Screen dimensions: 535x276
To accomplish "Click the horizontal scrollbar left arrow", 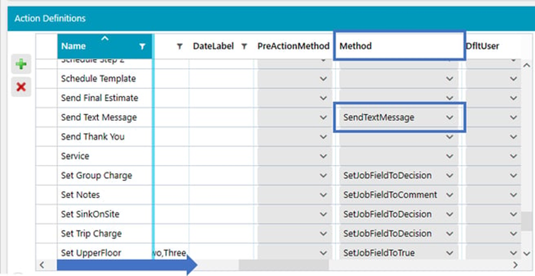I will pyautogui.click(x=42, y=264).
